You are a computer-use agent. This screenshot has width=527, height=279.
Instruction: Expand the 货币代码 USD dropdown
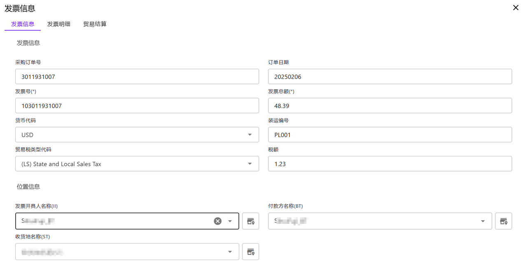tap(250, 135)
